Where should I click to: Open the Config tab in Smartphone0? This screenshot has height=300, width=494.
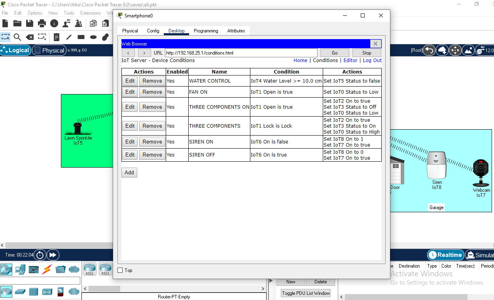[x=153, y=31]
